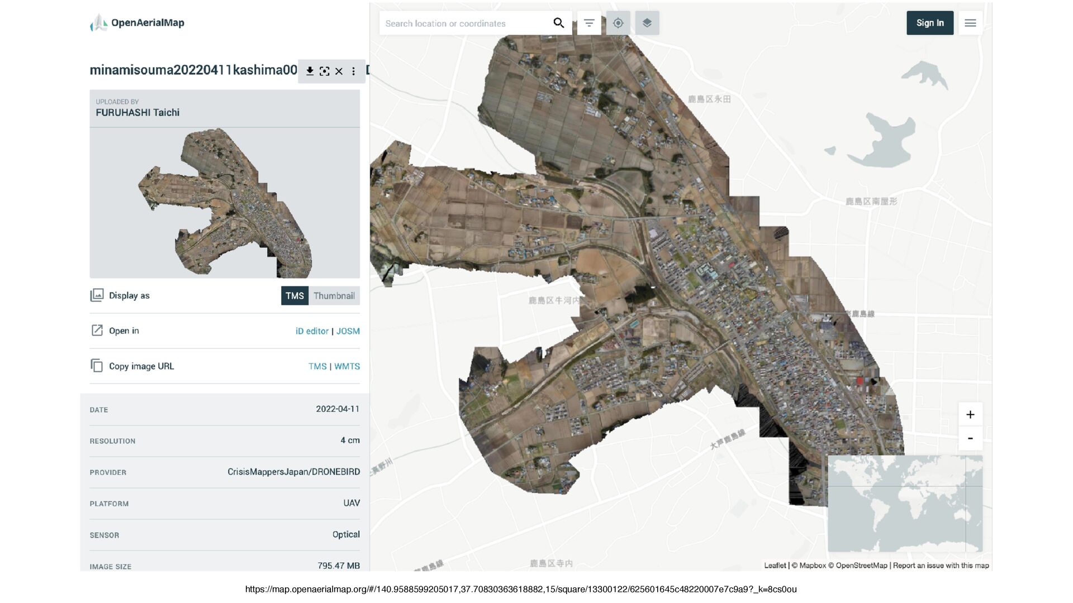Switch display to Thumbnail
Viewport: 1073px width, 603px height.
(x=334, y=296)
